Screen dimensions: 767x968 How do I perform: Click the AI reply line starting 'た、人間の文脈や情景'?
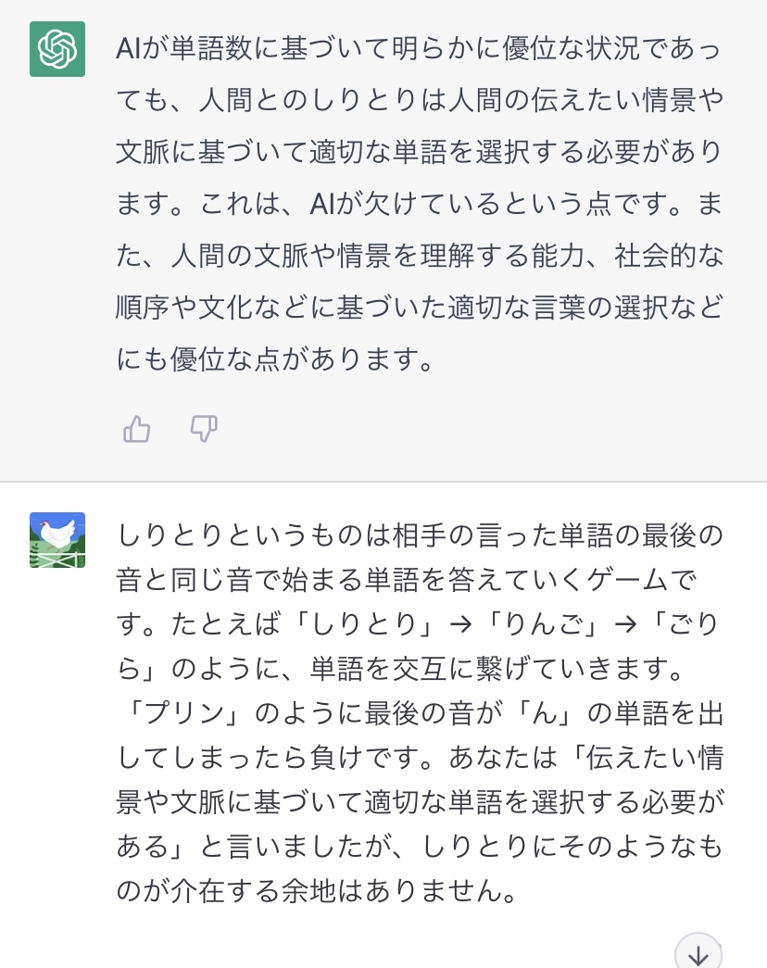[420, 257]
